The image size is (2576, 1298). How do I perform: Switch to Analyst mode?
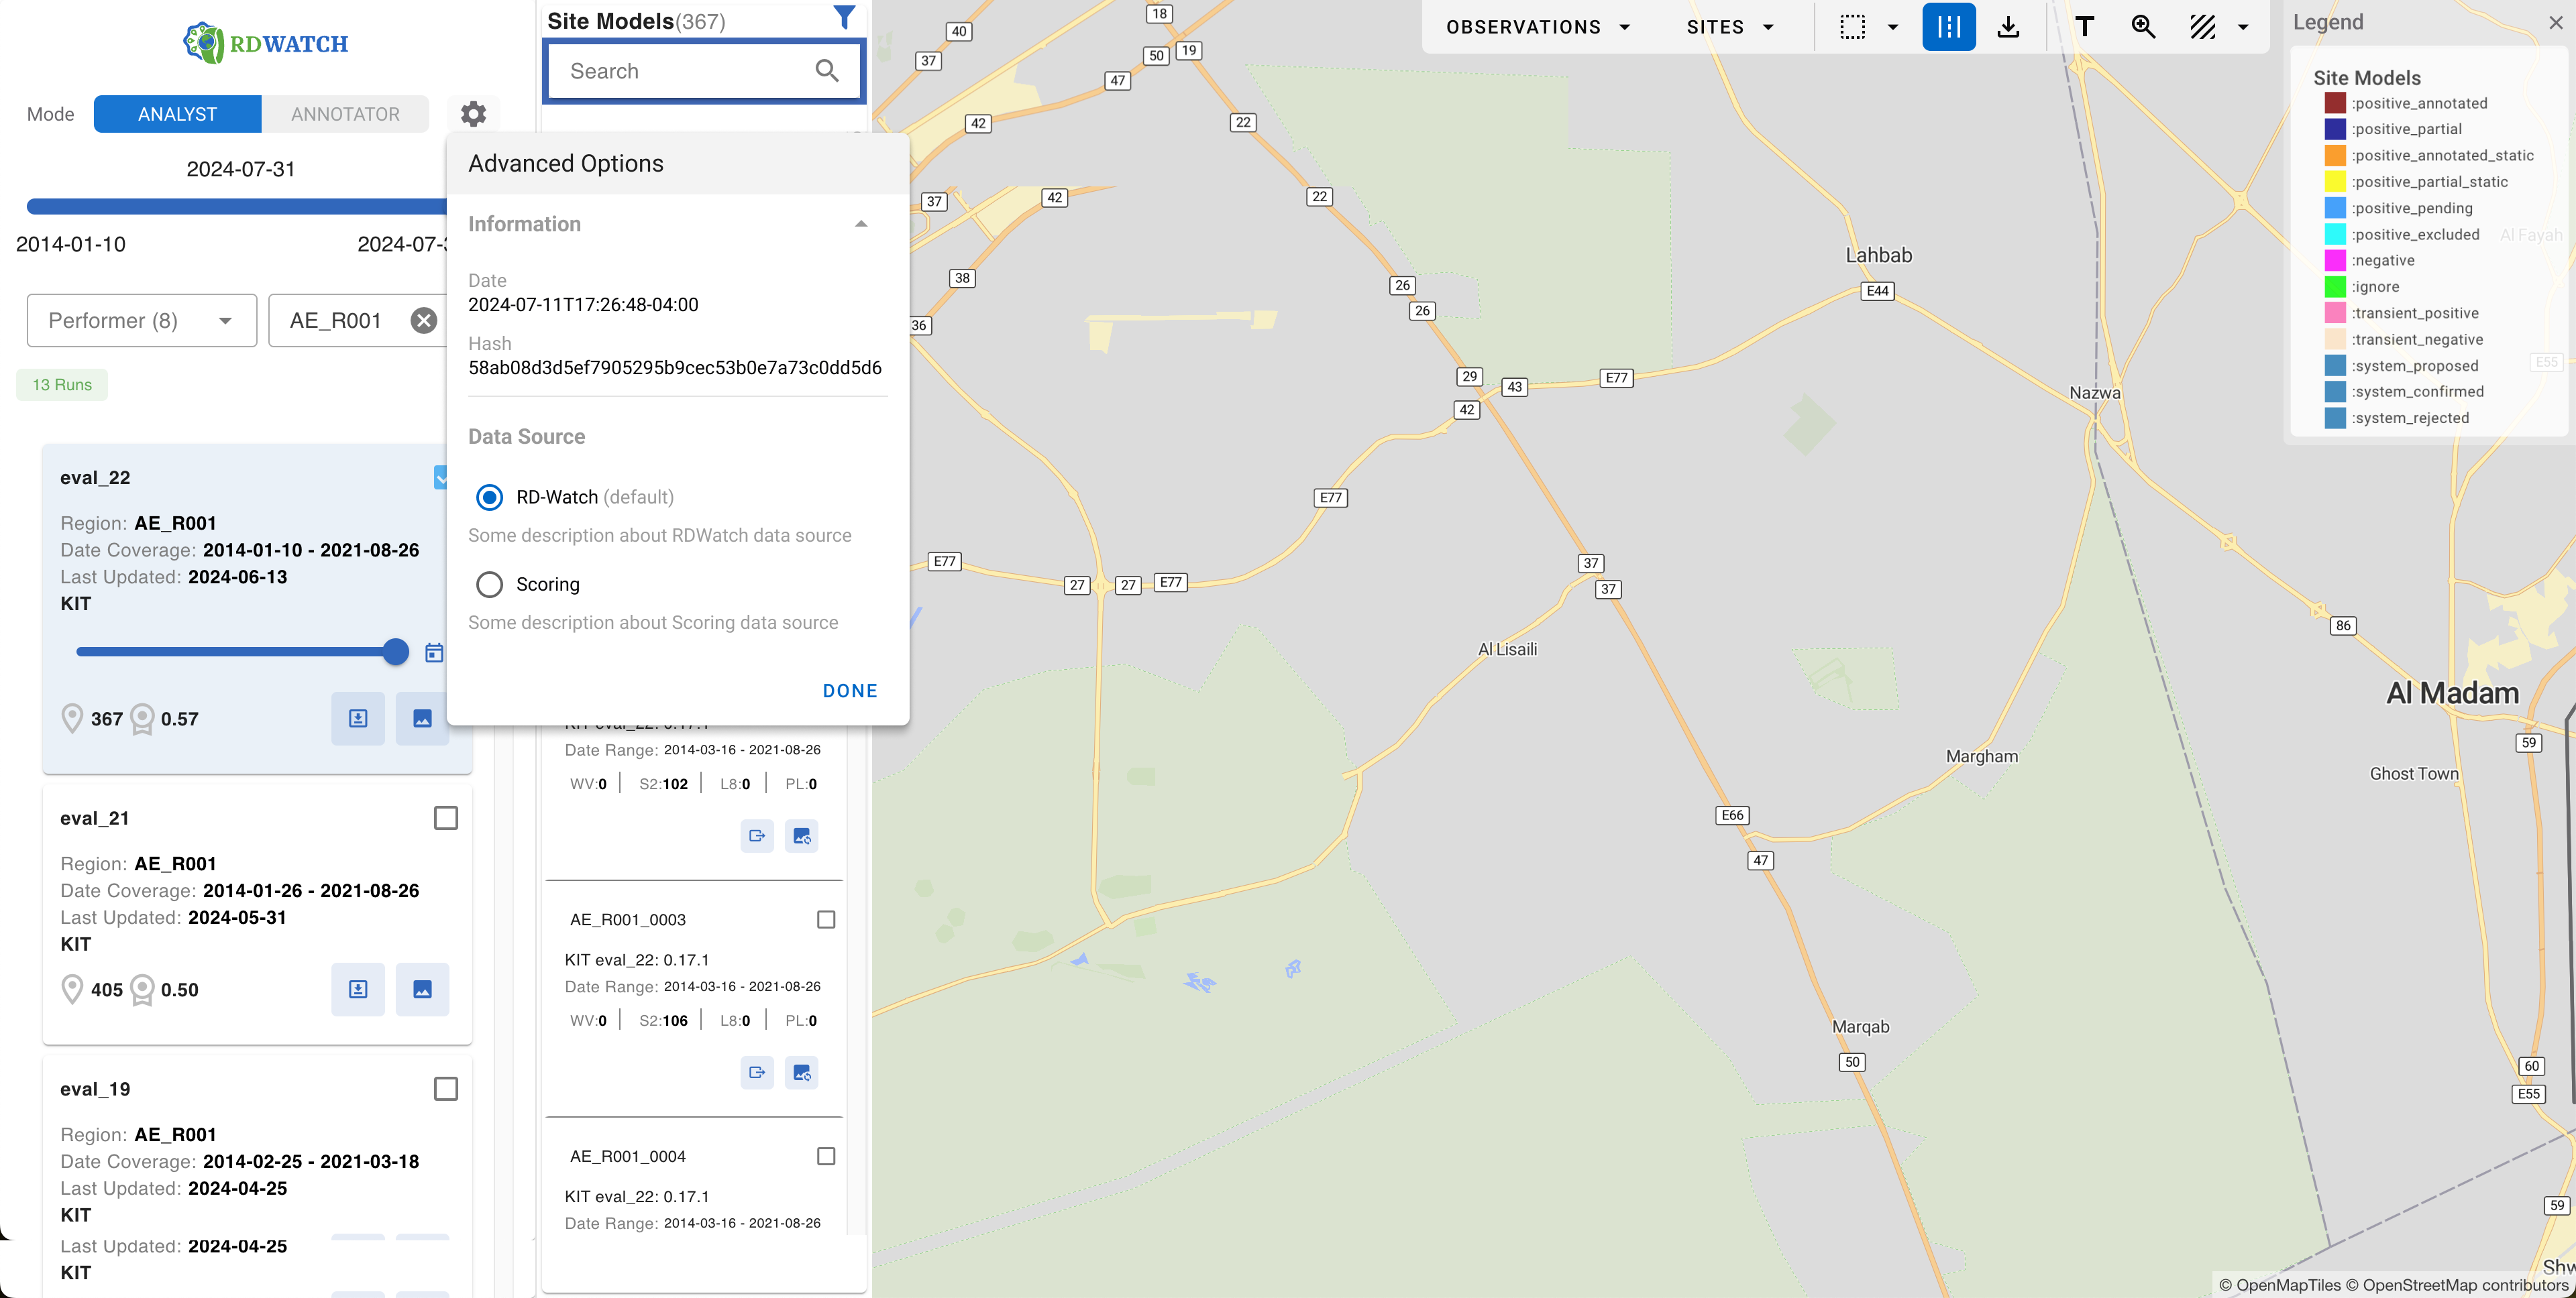pos(178,114)
